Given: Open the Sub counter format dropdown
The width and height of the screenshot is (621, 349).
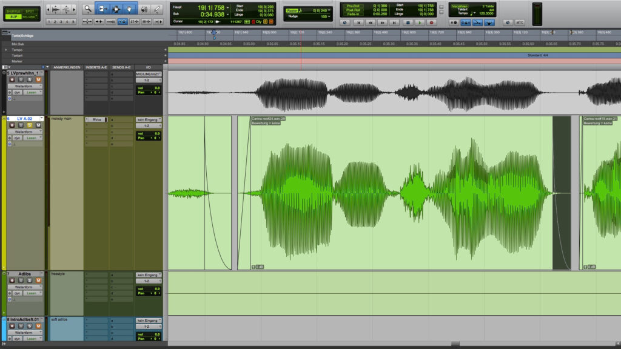Looking at the screenshot, I should pos(228,15).
